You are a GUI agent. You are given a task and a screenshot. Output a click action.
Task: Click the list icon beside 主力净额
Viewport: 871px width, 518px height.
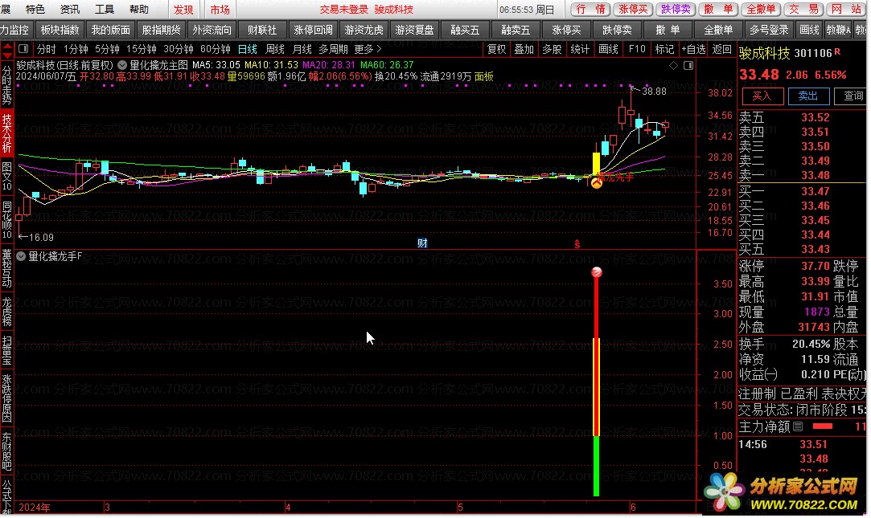pos(798,426)
